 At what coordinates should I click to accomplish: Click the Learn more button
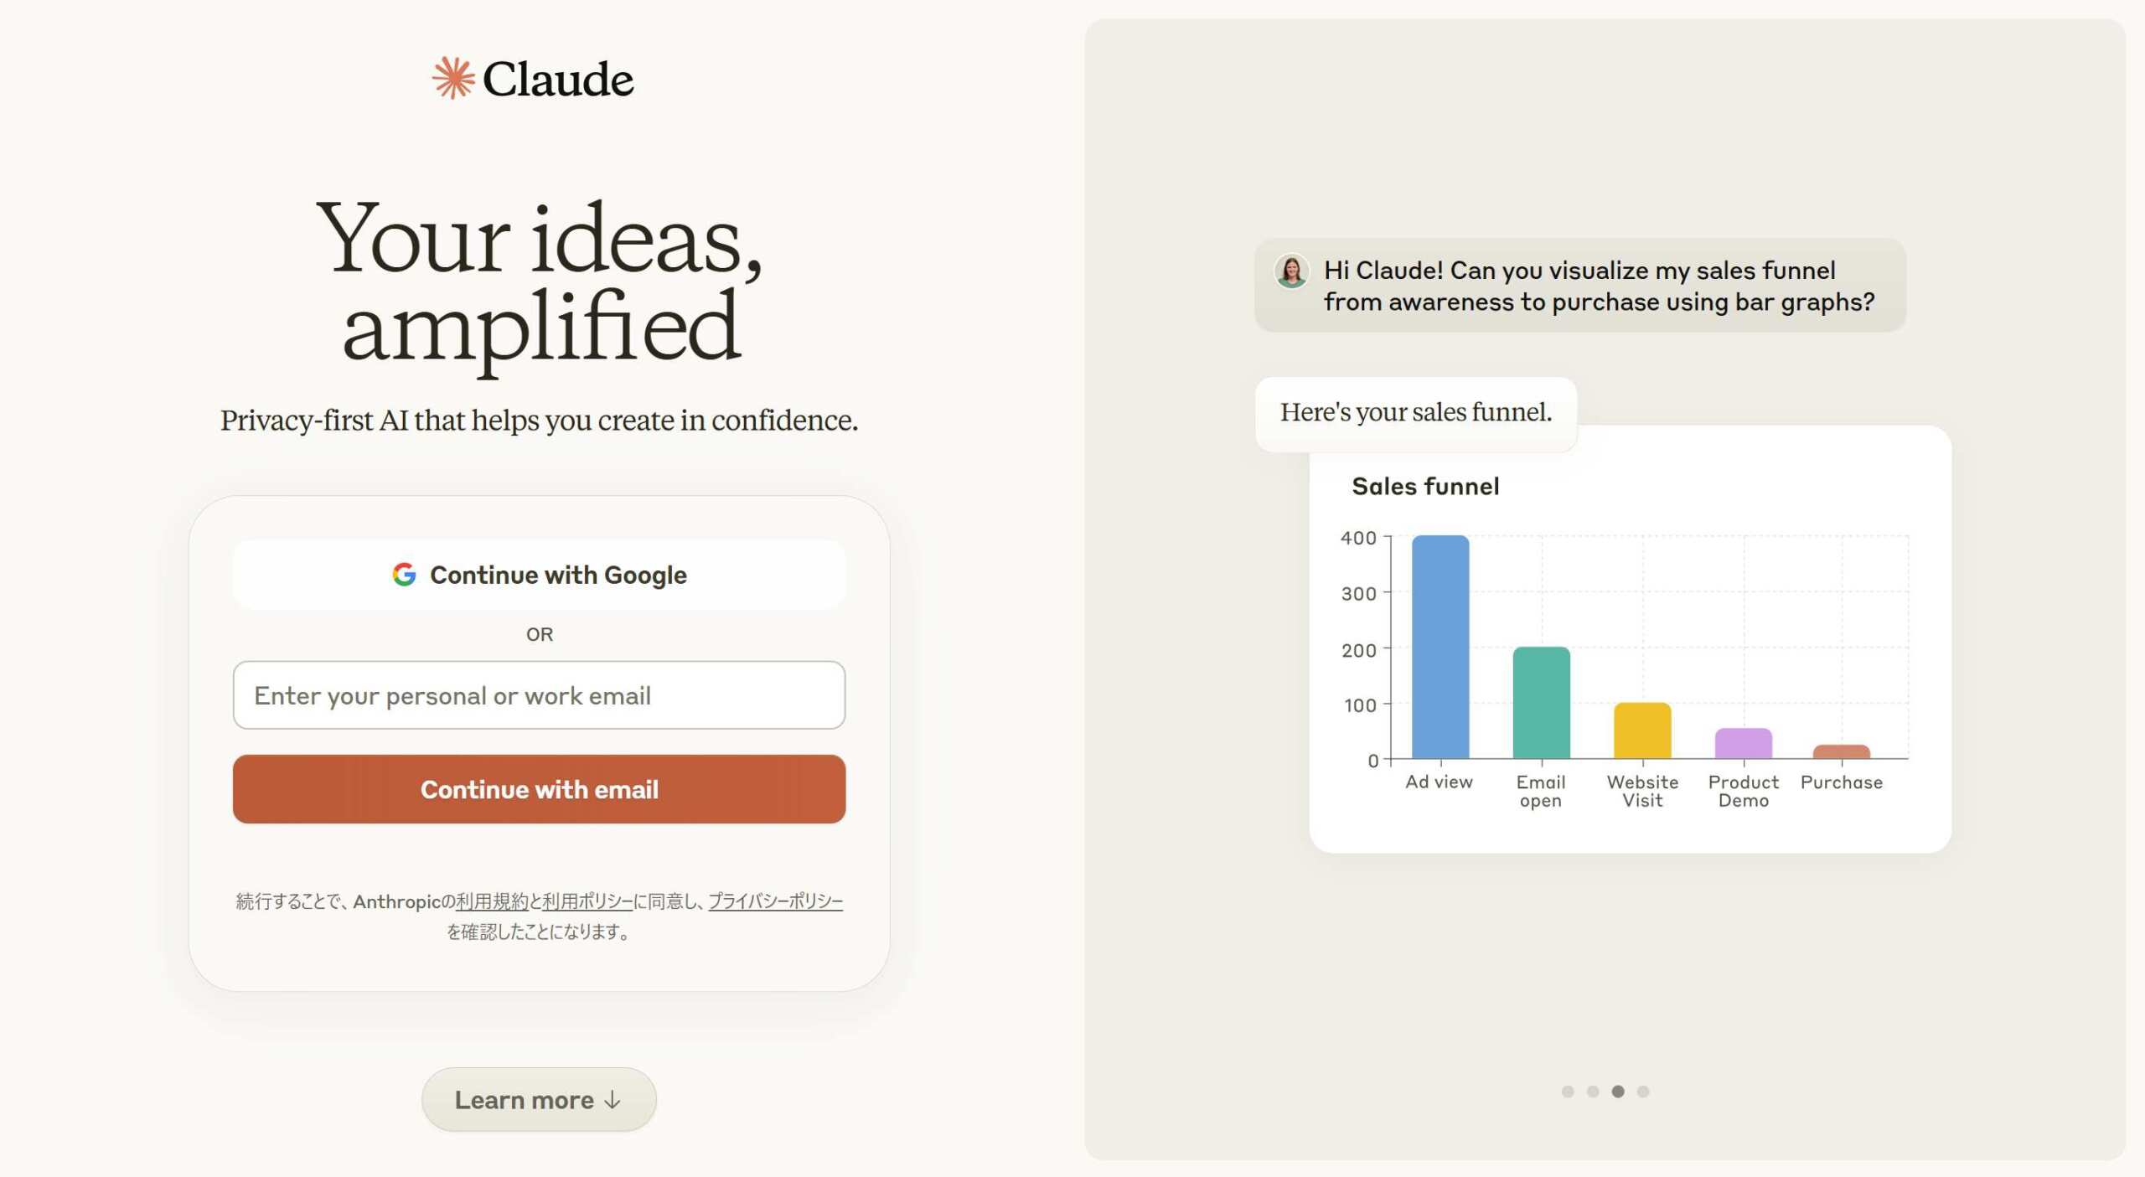pos(538,1099)
